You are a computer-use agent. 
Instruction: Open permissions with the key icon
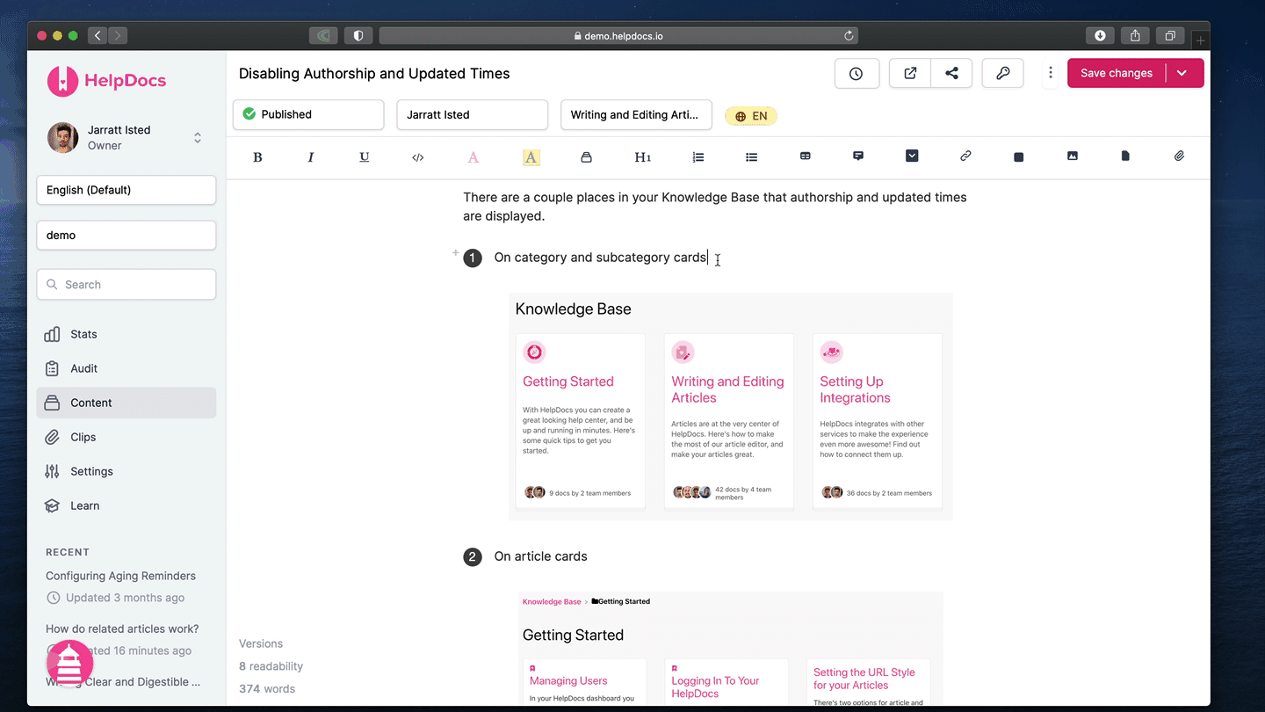[x=1002, y=74]
